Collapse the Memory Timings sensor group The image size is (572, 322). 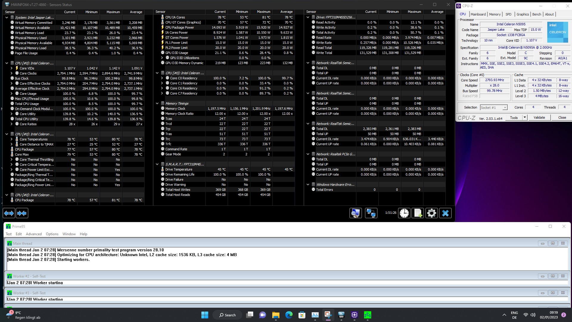coord(157,103)
